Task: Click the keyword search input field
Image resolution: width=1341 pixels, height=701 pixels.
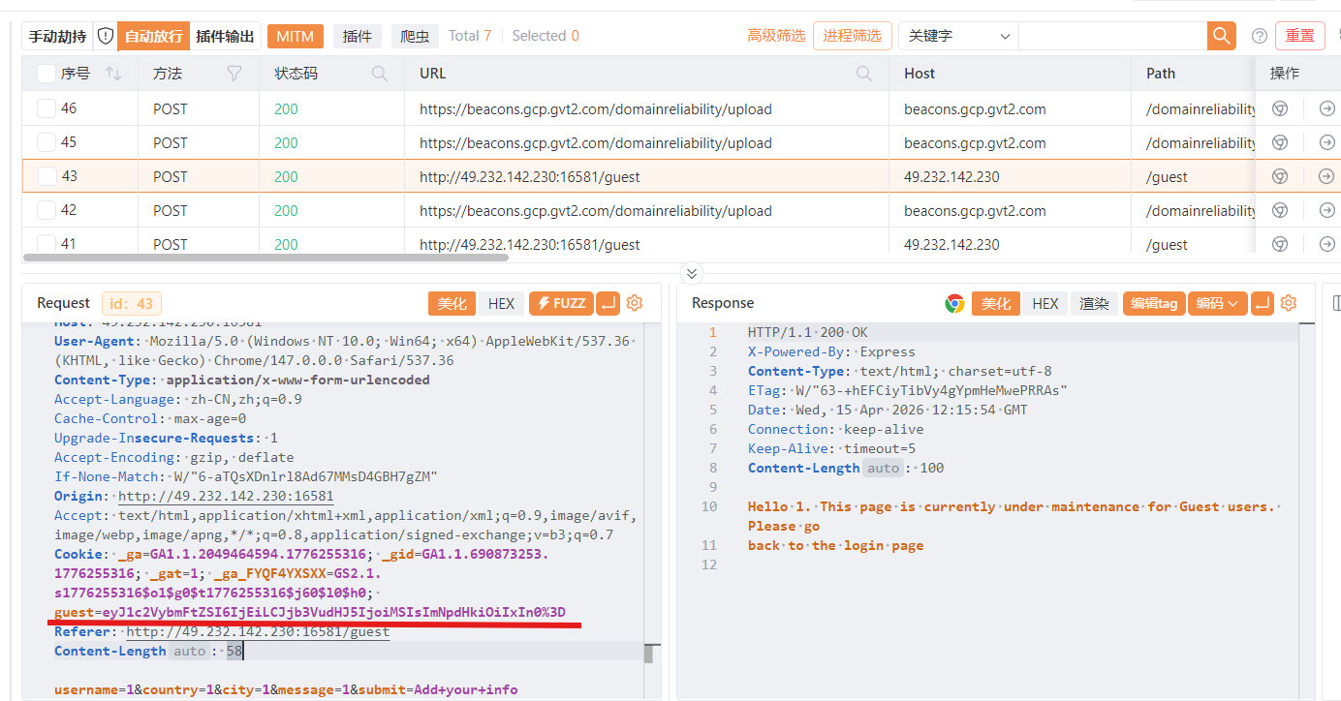Action: [1112, 36]
